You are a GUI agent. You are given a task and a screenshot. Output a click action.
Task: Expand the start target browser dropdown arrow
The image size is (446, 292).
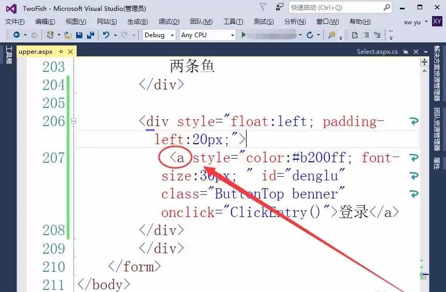(300, 35)
